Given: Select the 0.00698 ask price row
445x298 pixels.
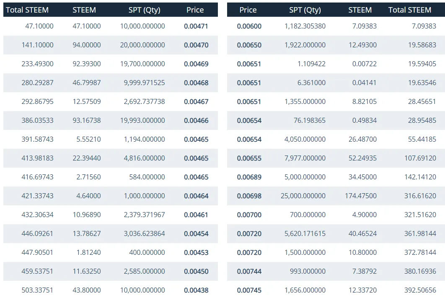Looking at the screenshot, I should [x=249, y=196].
